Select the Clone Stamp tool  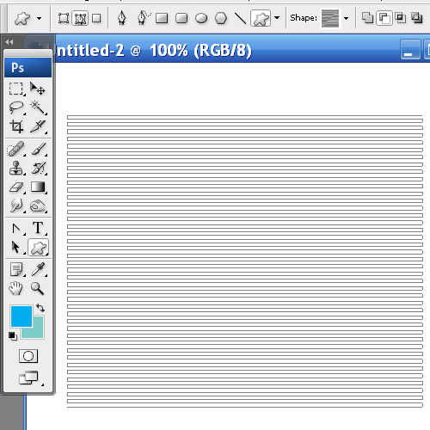click(x=16, y=168)
